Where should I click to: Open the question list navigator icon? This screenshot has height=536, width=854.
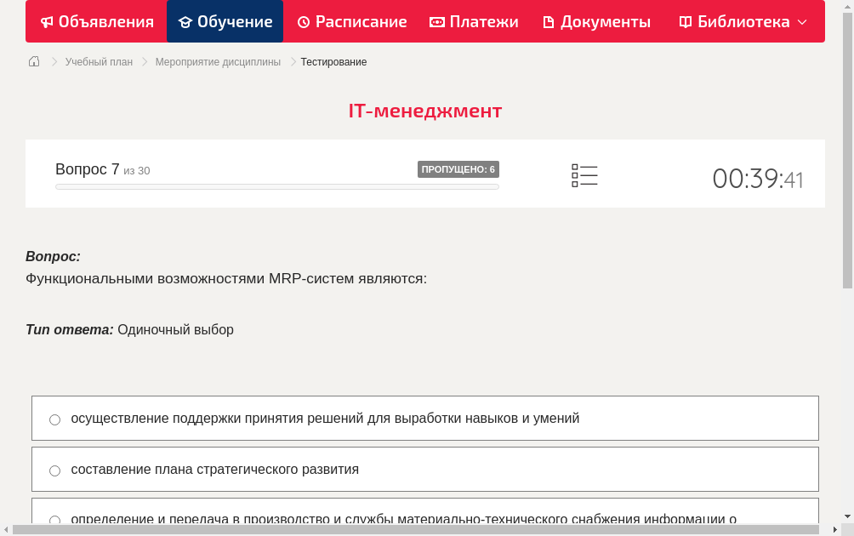click(x=584, y=174)
